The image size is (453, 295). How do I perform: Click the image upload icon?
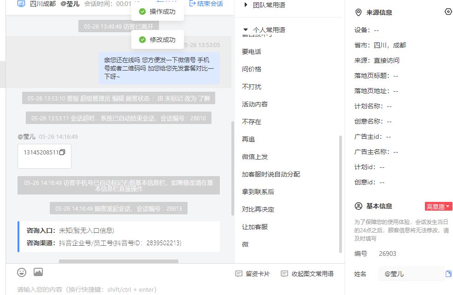(38, 272)
